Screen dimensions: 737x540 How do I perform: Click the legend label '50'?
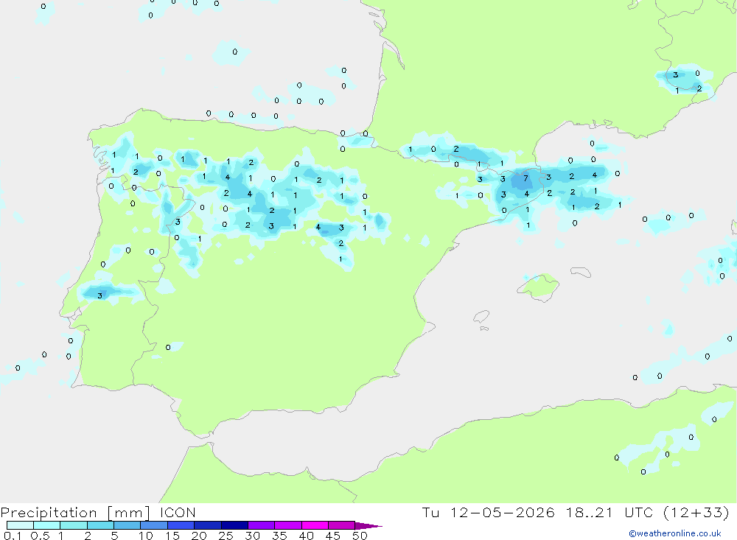pos(360,536)
